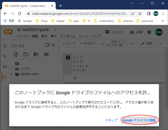Run the code cell play button
168x130 pixels.
68,57
